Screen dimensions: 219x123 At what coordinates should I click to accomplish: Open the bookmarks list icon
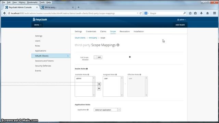[x=195, y=13]
